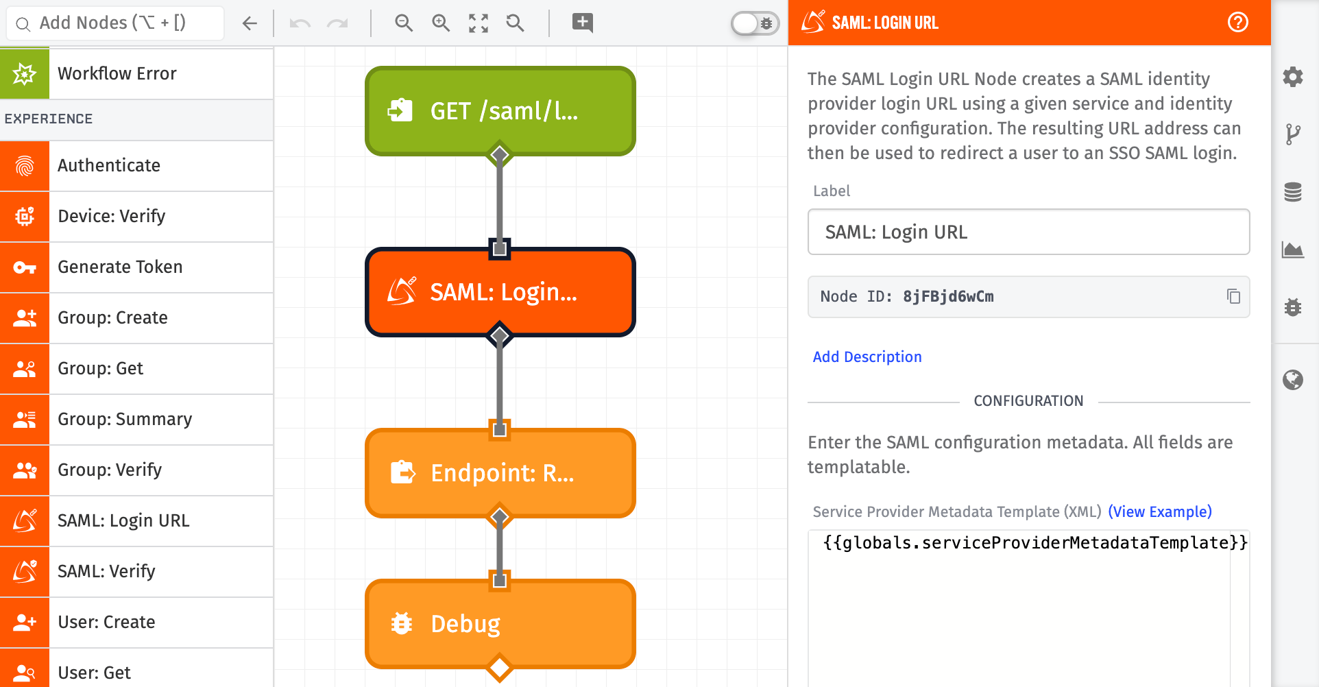Fit the workflow to screen
The image size is (1319, 687).
[x=479, y=23]
